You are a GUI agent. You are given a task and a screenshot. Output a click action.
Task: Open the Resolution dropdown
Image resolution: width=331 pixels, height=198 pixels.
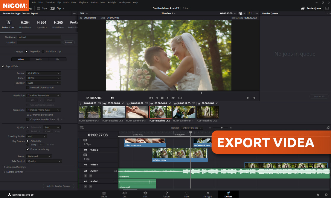[x=43, y=95]
